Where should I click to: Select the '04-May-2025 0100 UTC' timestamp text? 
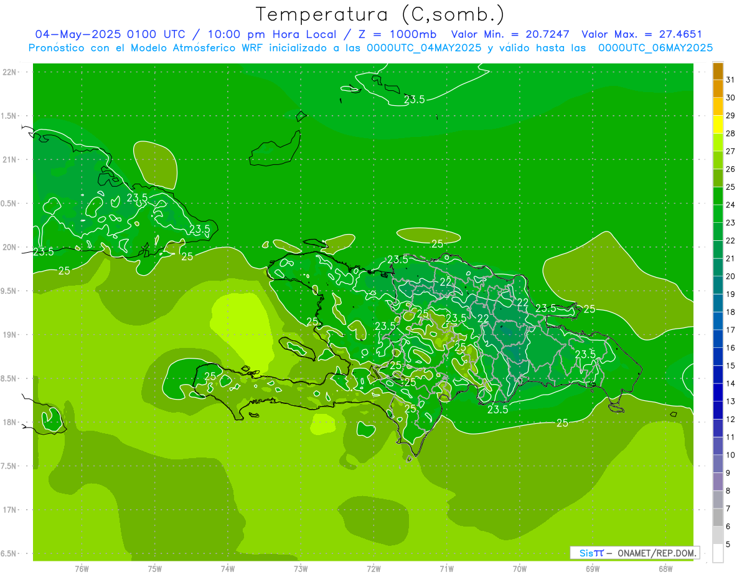click(x=110, y=34)
